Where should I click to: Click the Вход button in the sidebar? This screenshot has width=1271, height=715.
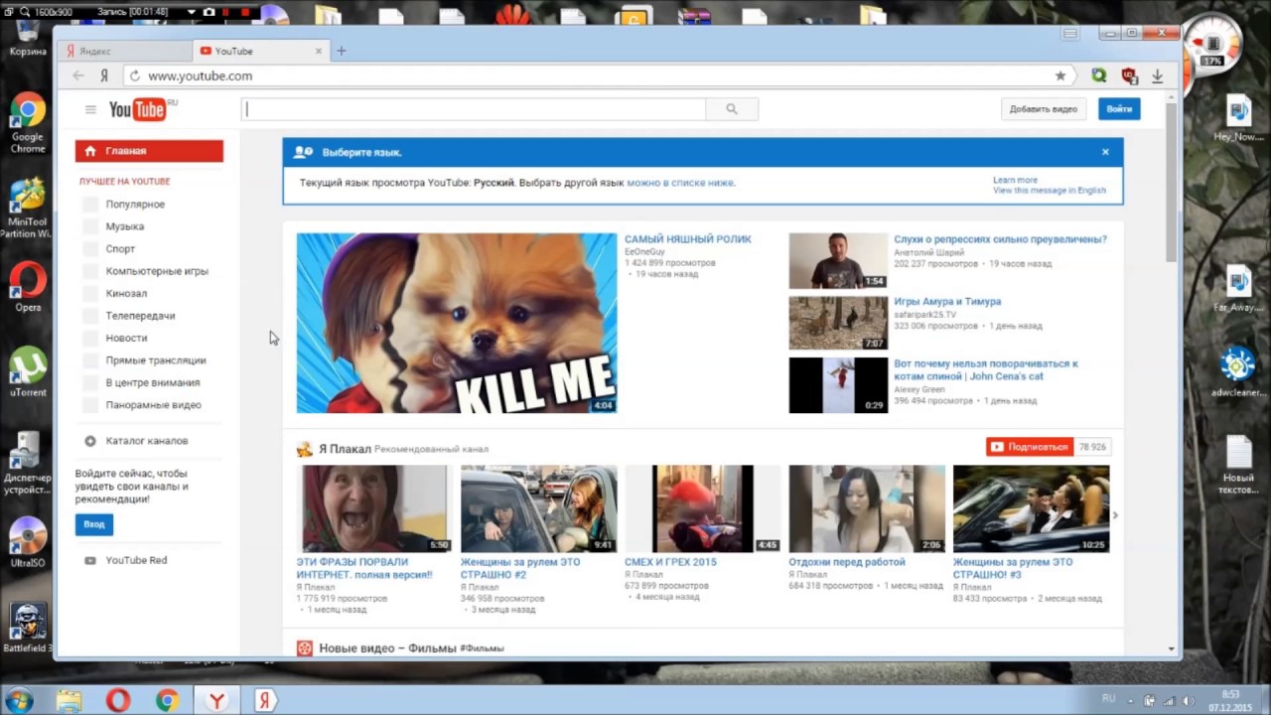[x=94, y=524]
